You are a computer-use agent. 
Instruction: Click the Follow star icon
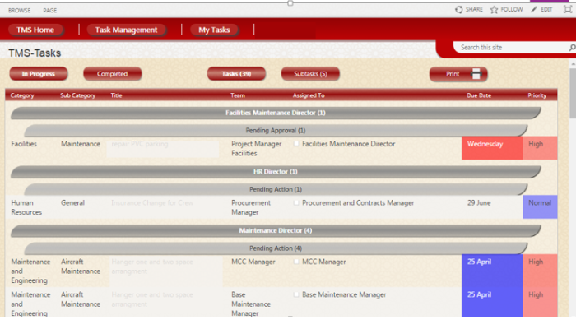click(x=495, y=9)
